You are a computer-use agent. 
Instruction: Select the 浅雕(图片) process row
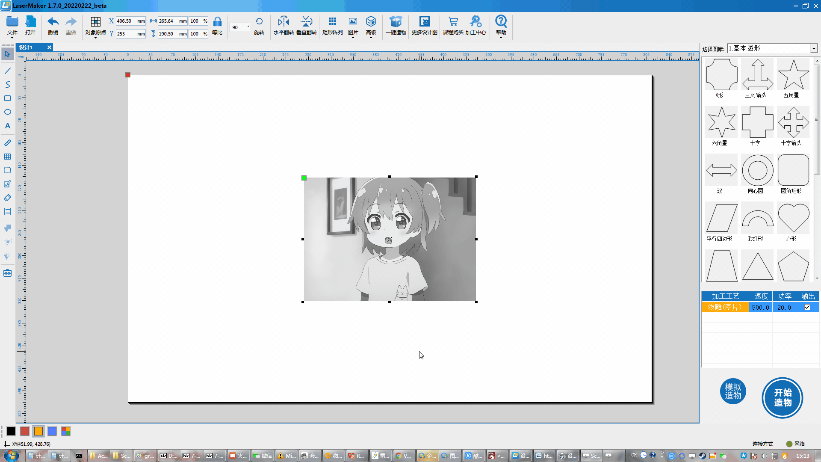(x=725, y=307)
